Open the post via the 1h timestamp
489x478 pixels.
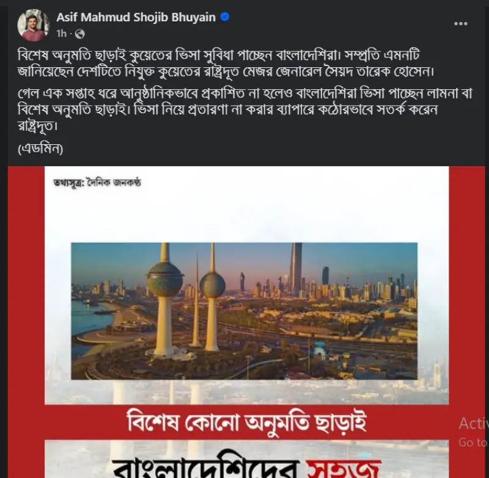pos(62,34)
